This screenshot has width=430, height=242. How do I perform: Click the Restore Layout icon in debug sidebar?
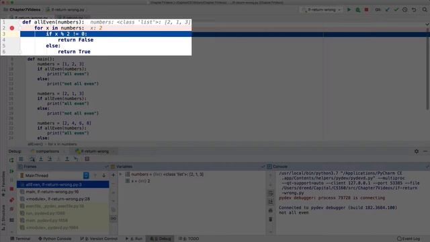point(11,220)
